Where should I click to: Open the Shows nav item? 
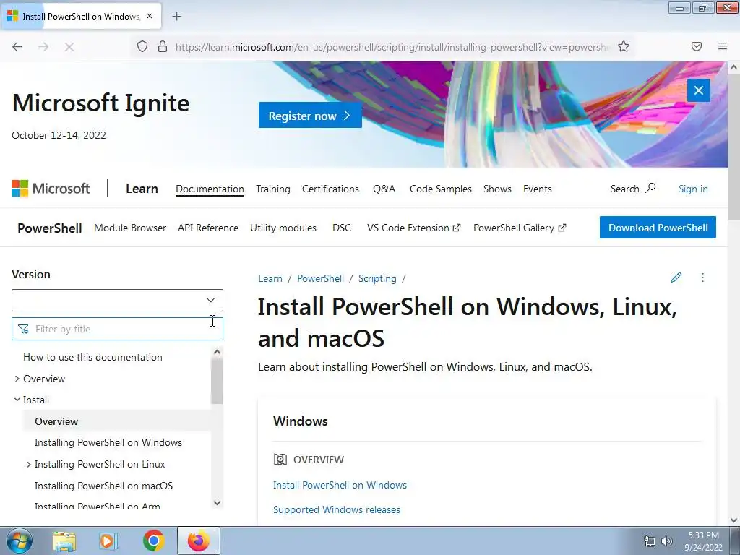point(497,189)
